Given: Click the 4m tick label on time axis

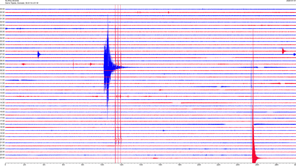Looking at the screenshot, I should (44, 165).
